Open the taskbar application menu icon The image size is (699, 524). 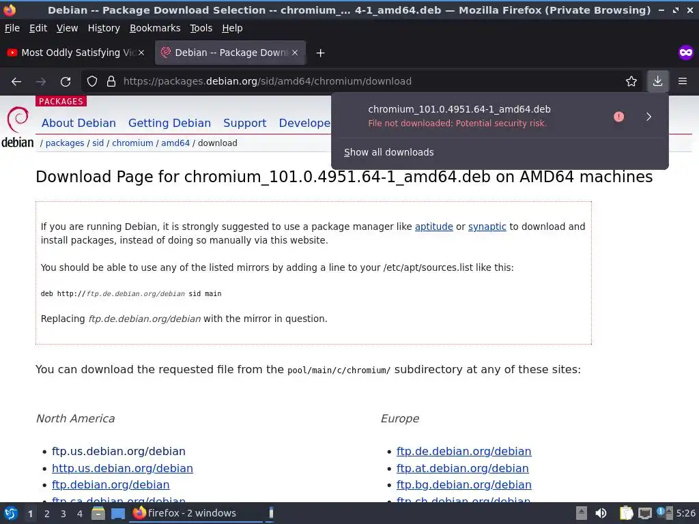[11, 513]
